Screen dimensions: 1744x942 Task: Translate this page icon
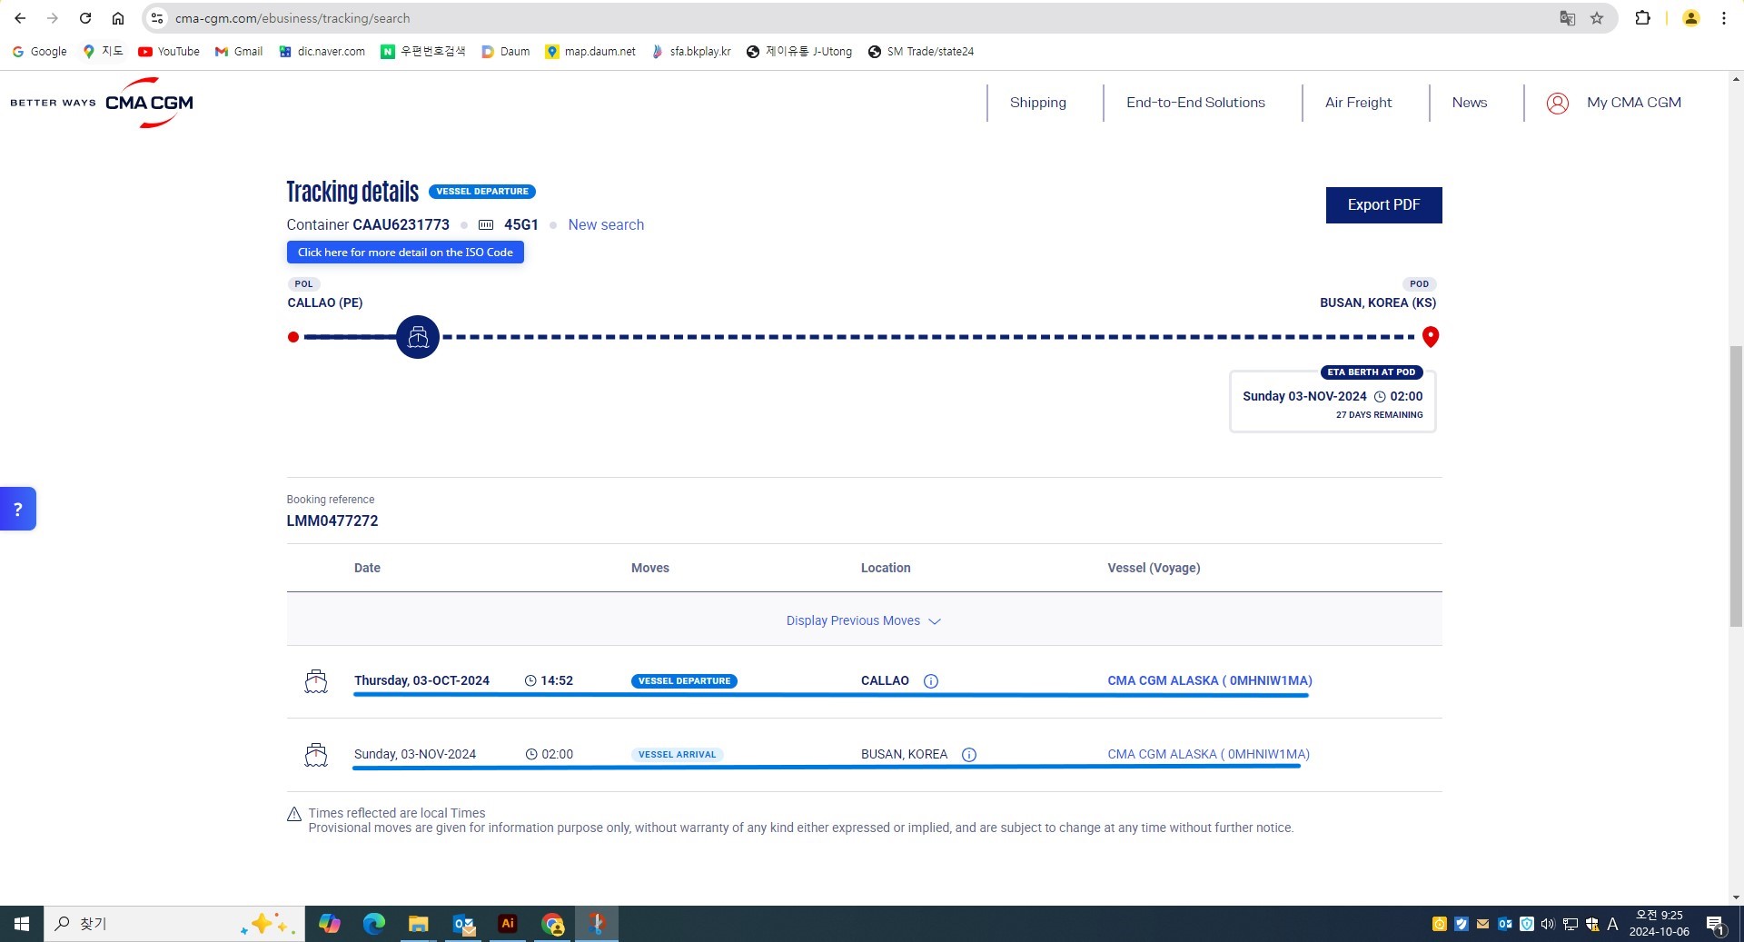pos(1568,18)
